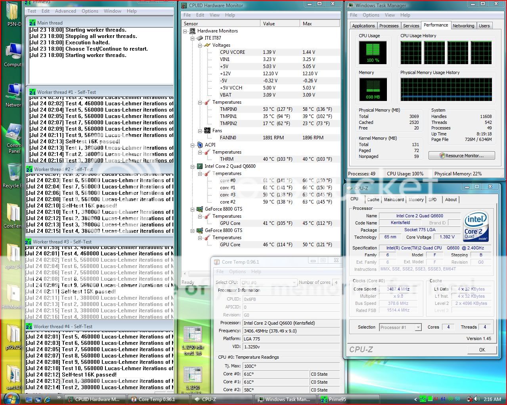Collapse the ITE IT87 tree node

click(x=192, y=38)
